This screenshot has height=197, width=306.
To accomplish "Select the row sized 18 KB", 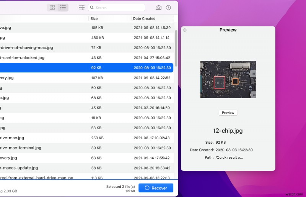I will [87, 118].
